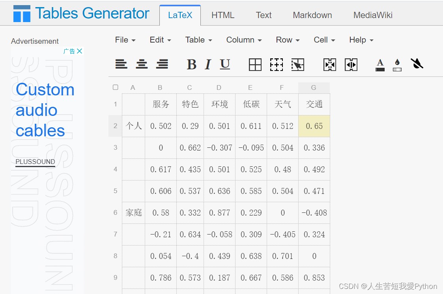Split the merged cell icon
Screen dimensions: 443x294
point(351,65)
